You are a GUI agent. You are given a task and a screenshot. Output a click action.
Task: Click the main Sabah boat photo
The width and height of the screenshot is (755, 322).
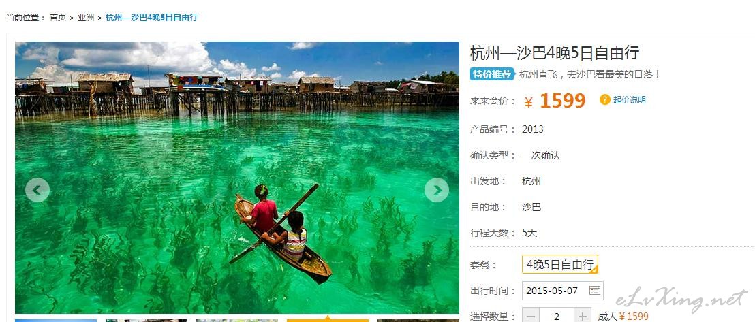pyautogui.click(x=237, y=178)
